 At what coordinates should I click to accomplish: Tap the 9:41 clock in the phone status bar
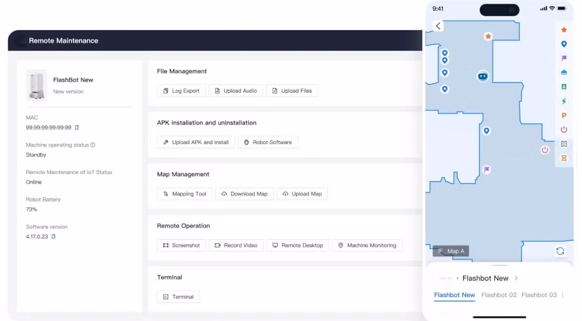[437, 8]
